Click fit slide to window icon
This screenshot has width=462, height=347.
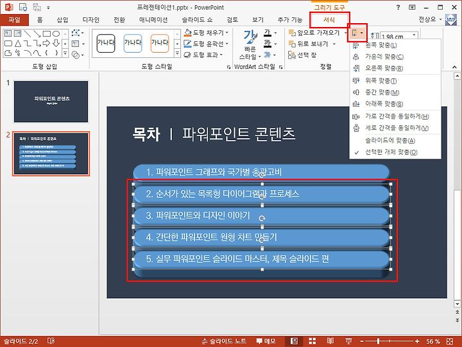pos(450,341)
